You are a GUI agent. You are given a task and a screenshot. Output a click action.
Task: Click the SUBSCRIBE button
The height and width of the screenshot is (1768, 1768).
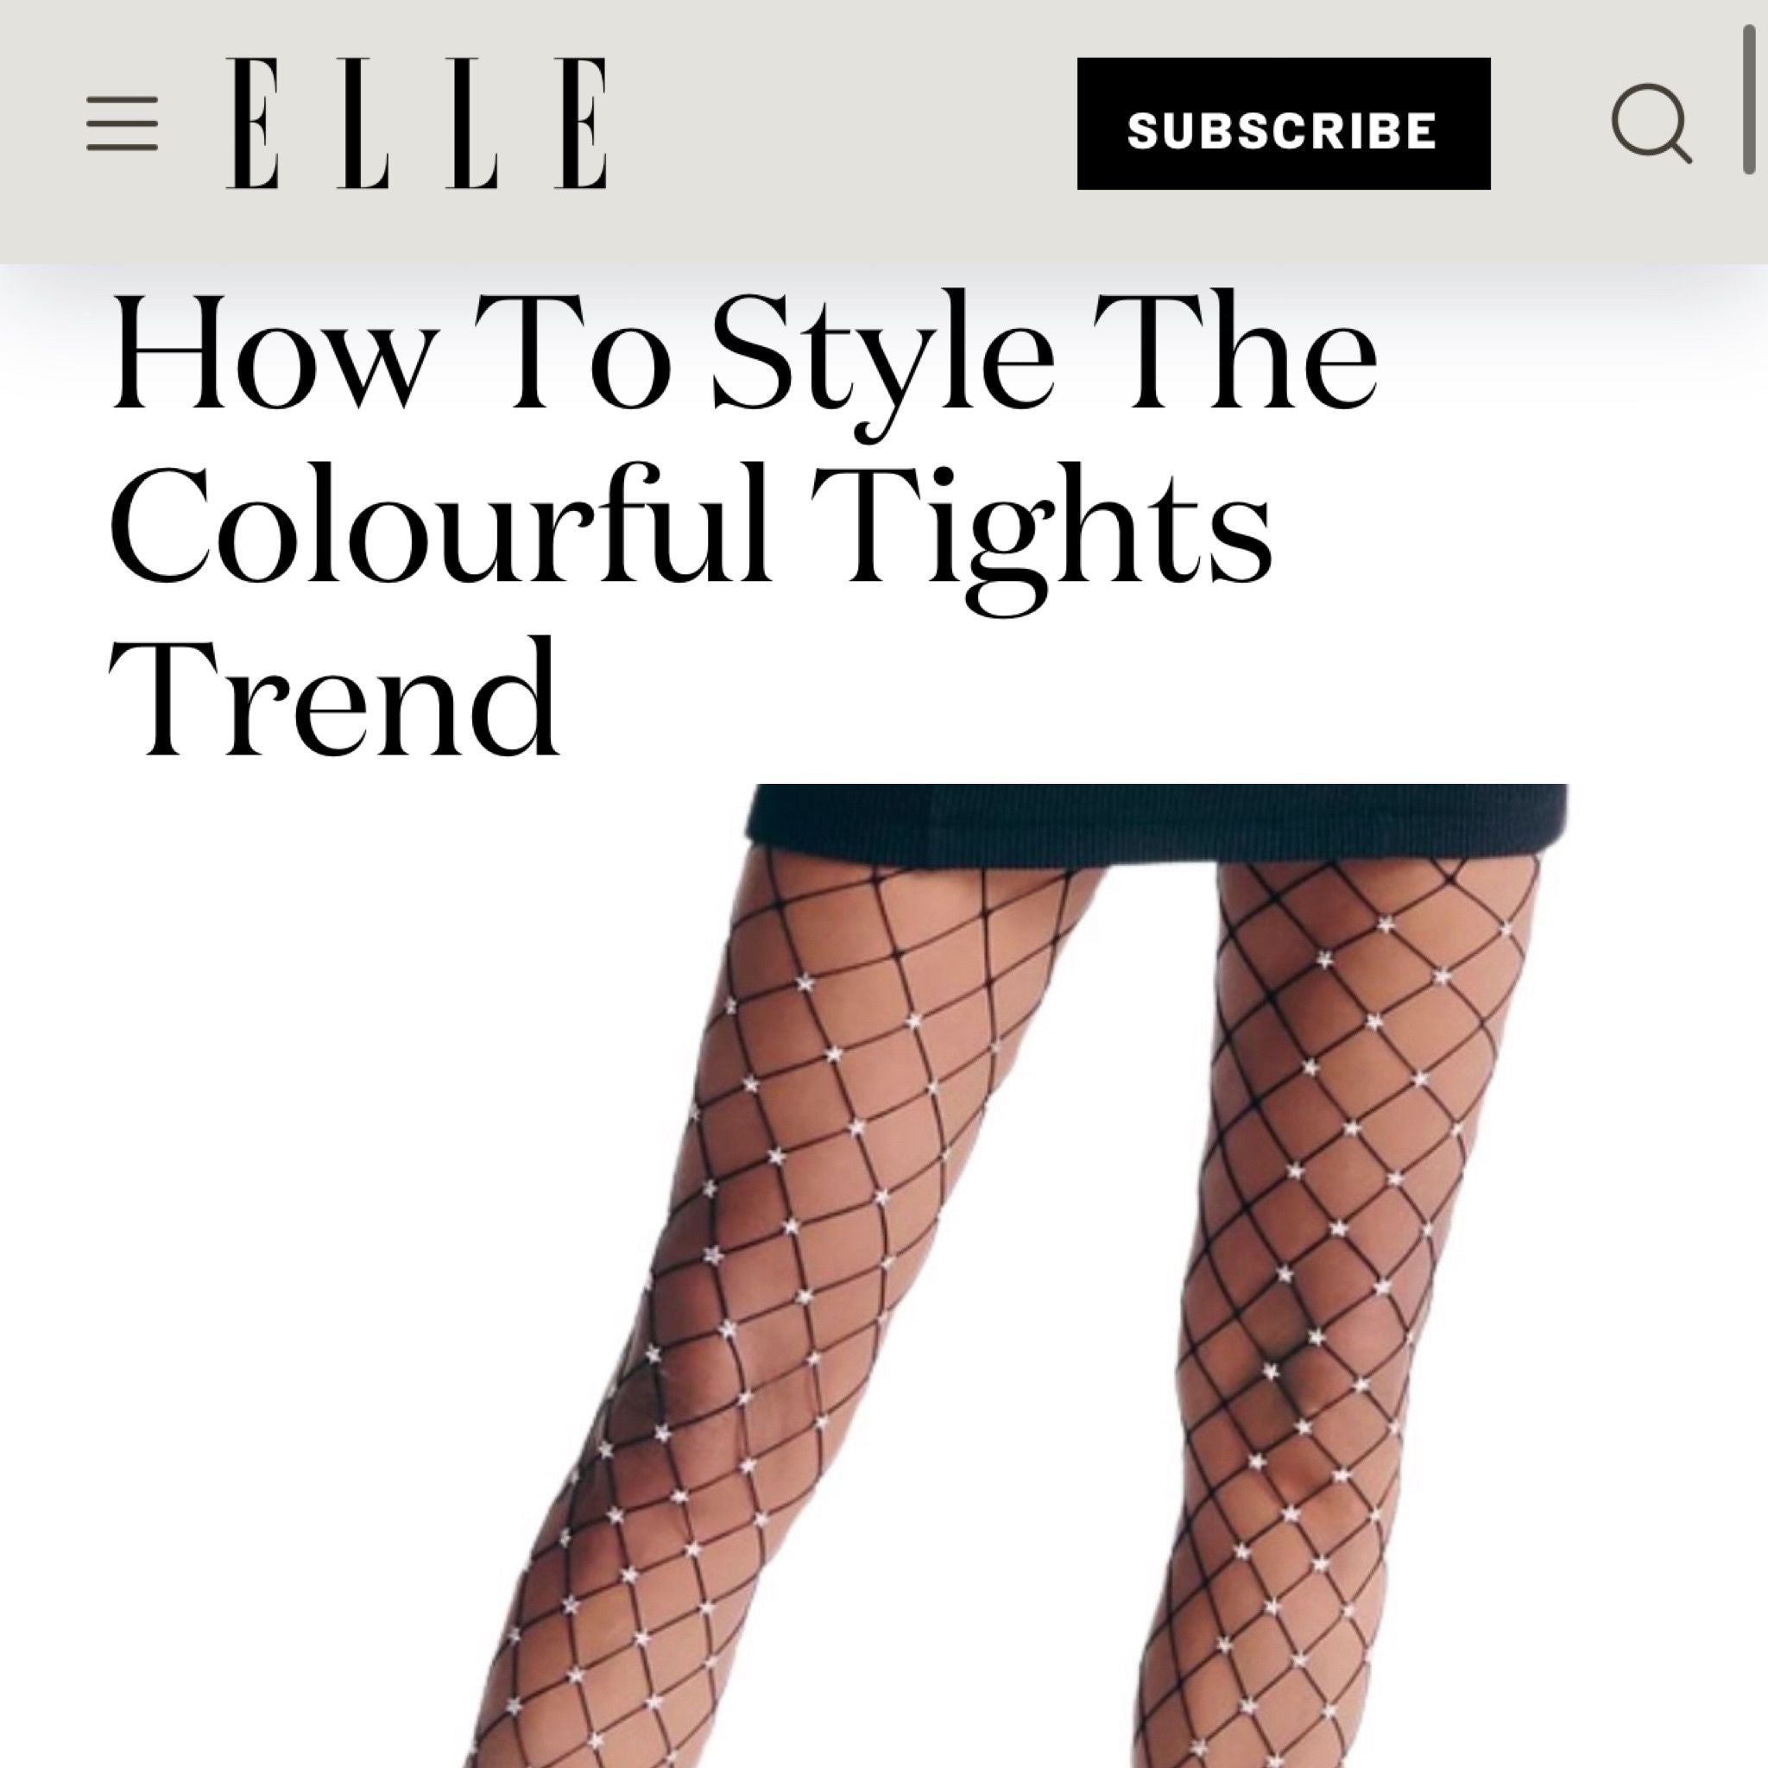tap(1283, 123)
